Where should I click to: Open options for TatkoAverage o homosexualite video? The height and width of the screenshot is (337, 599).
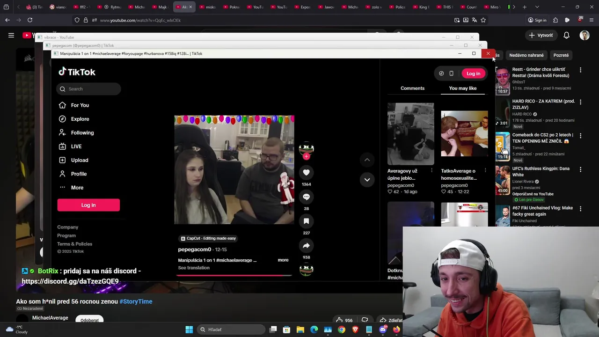click(x=485, y=170)
